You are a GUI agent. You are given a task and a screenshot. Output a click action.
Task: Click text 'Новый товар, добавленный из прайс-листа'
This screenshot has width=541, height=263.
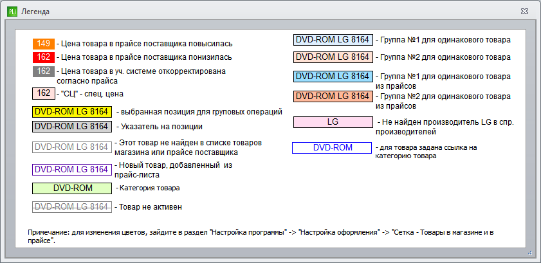(173, 170)
